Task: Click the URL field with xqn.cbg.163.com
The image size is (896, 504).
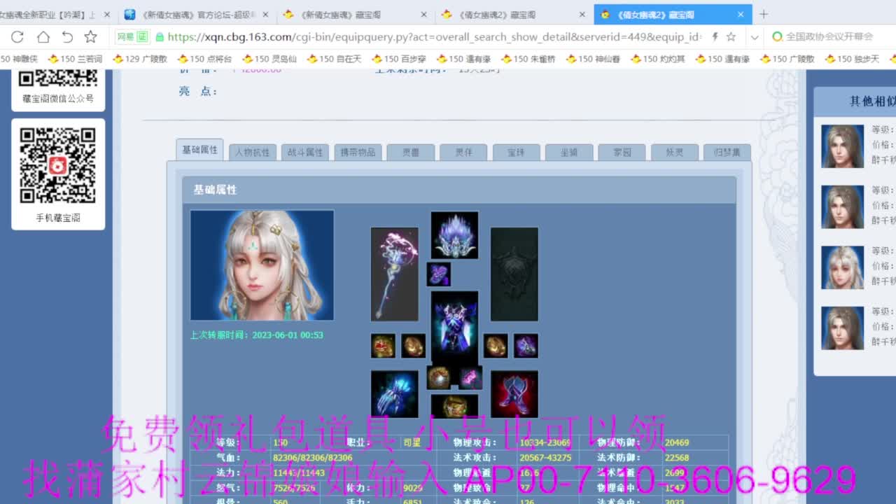Action: click(x=434, y=37)
